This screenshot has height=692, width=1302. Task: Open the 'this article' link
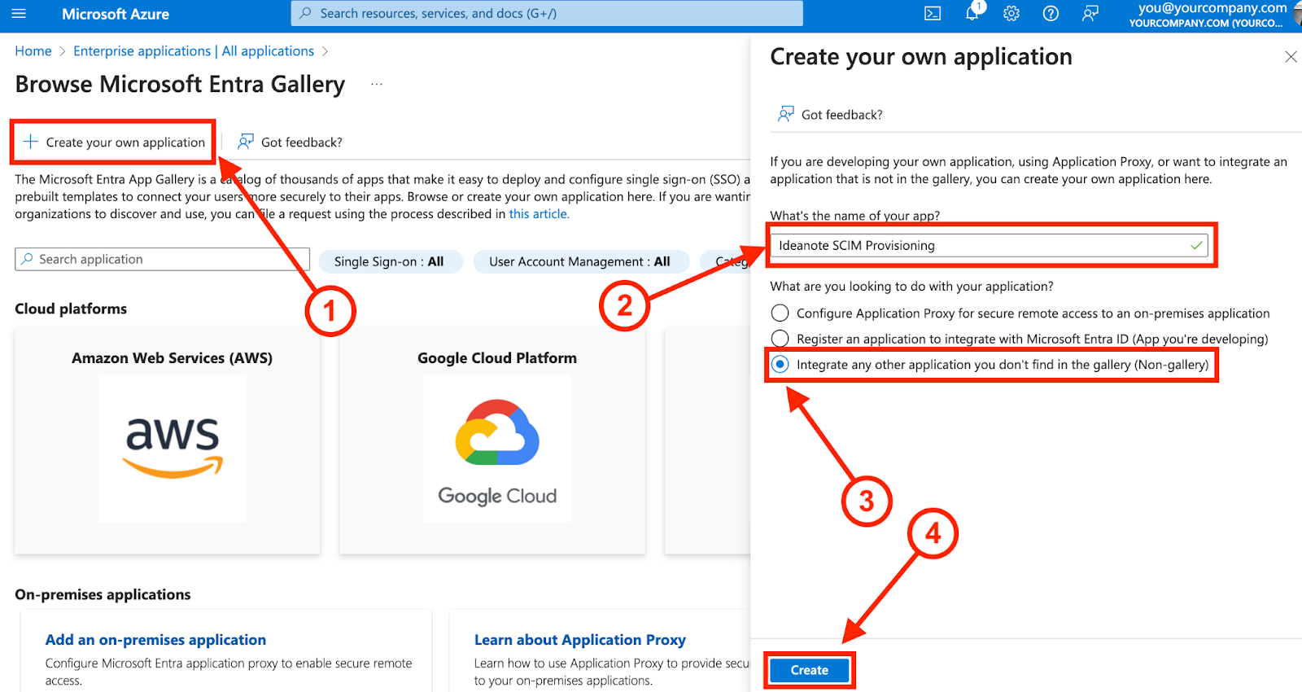click(x=539, y=213)
